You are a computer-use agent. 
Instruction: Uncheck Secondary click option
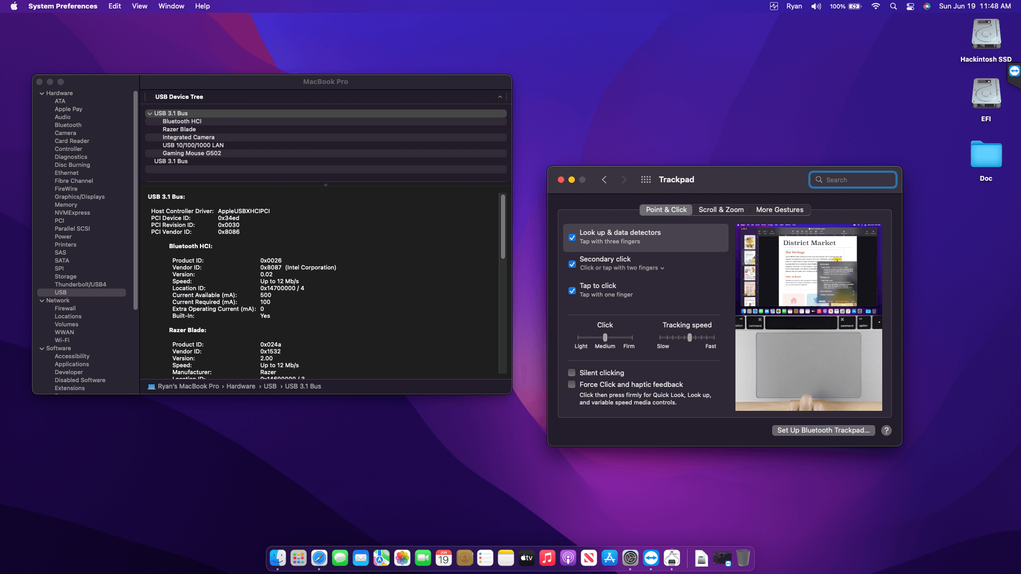[x=572, y=264]
